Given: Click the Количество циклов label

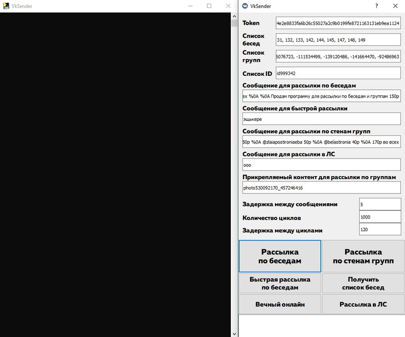Looking at the screenshot, I should [x=272, y=218].
